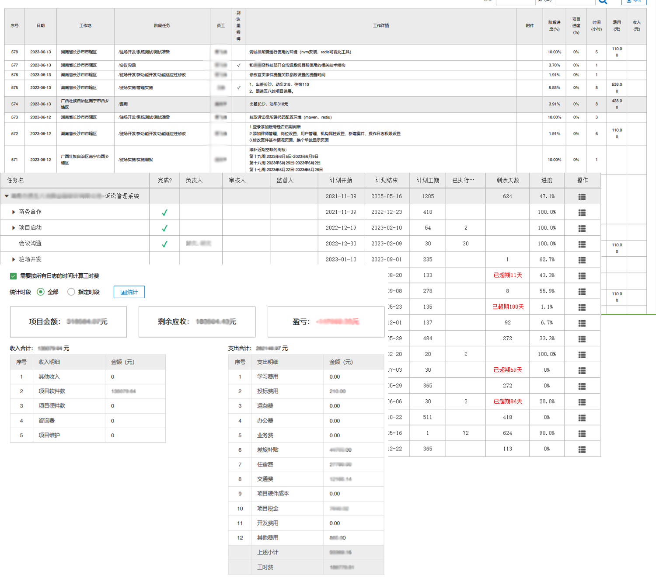
Task: Open operations icon for 诉讼管理系统 root row
Action: pyautogui.click(x=582, y=197)
